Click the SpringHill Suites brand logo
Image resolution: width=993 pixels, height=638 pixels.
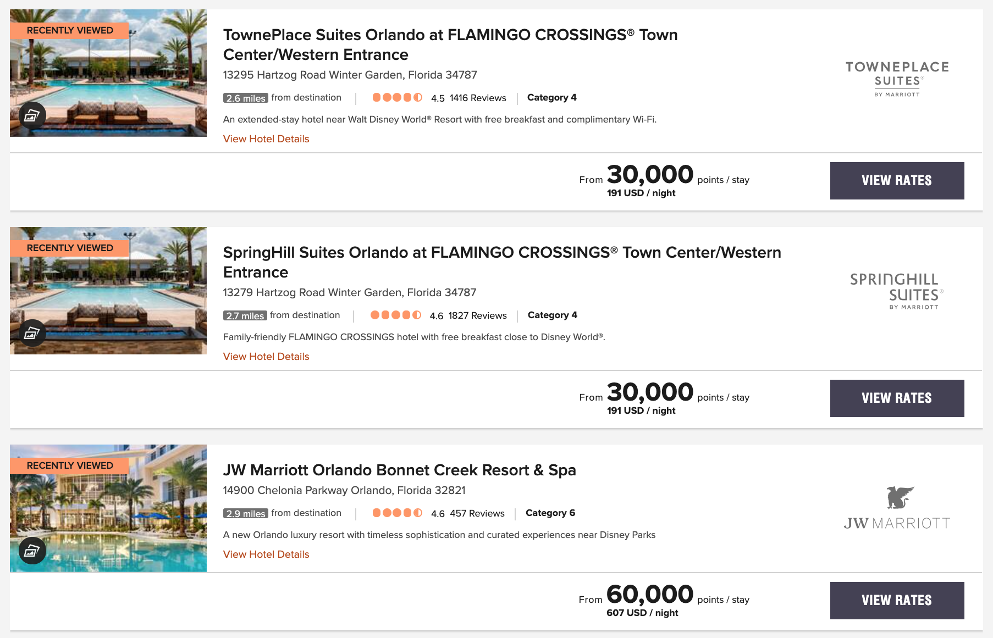pos(897,291)
